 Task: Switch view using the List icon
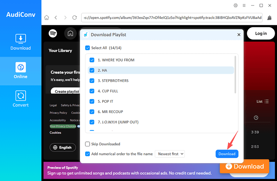pyautogui.click(x=262, y=101)
